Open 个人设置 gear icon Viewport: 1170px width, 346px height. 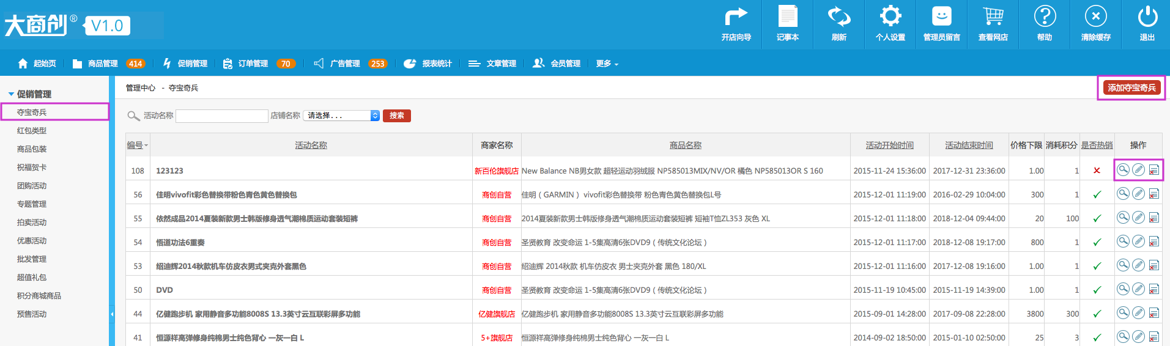coord(890,17)
